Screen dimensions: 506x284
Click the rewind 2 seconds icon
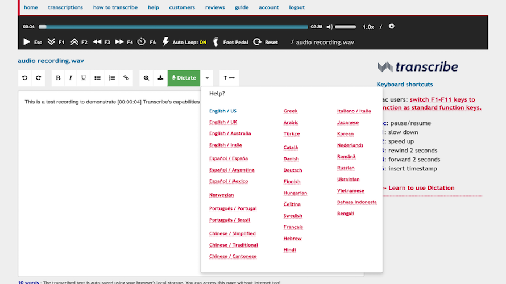97,42
